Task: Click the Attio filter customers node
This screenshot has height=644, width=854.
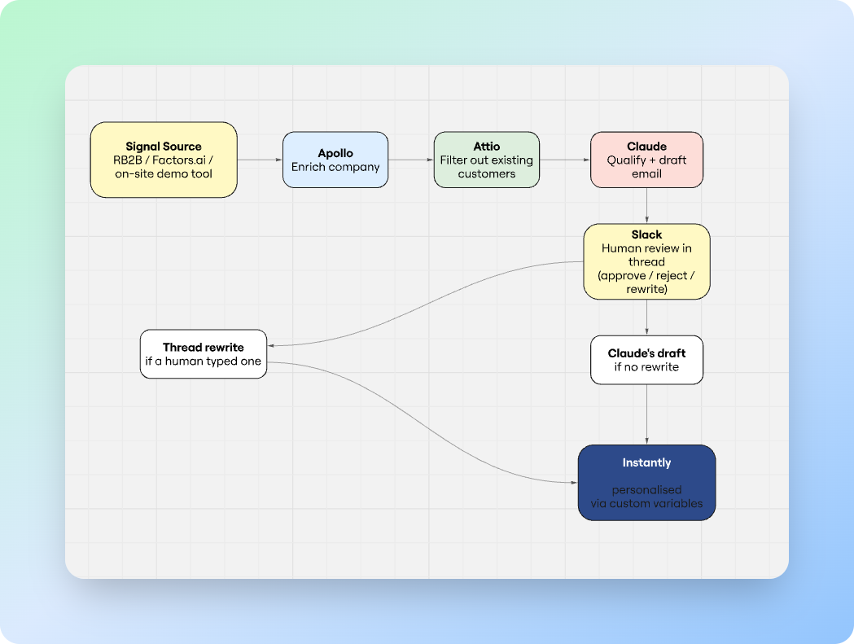Action: pos(486,160)
